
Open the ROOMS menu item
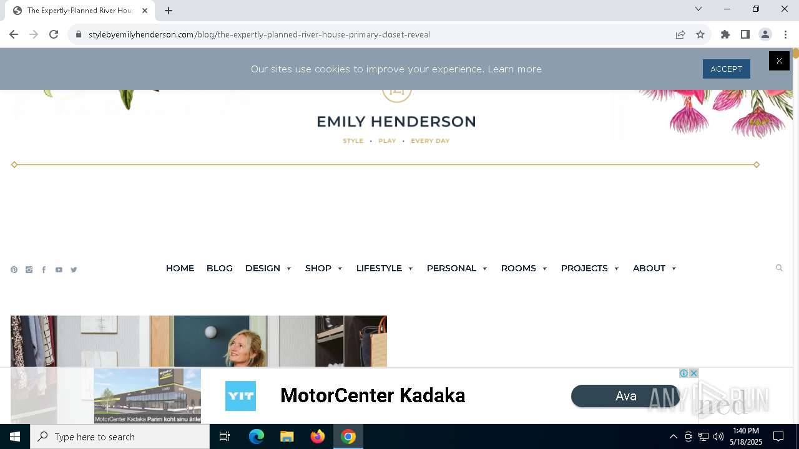click(x=519, y=268)
